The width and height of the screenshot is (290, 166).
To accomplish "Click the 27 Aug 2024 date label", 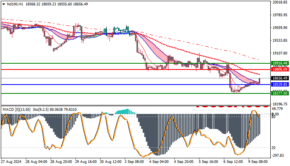I will coord(11,162).
